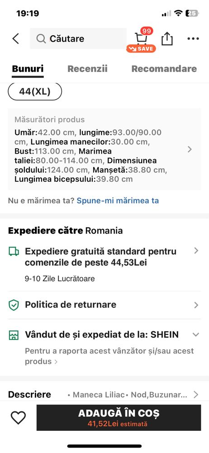
Task: Open the three-dots more menu
Action: [193, 39]
